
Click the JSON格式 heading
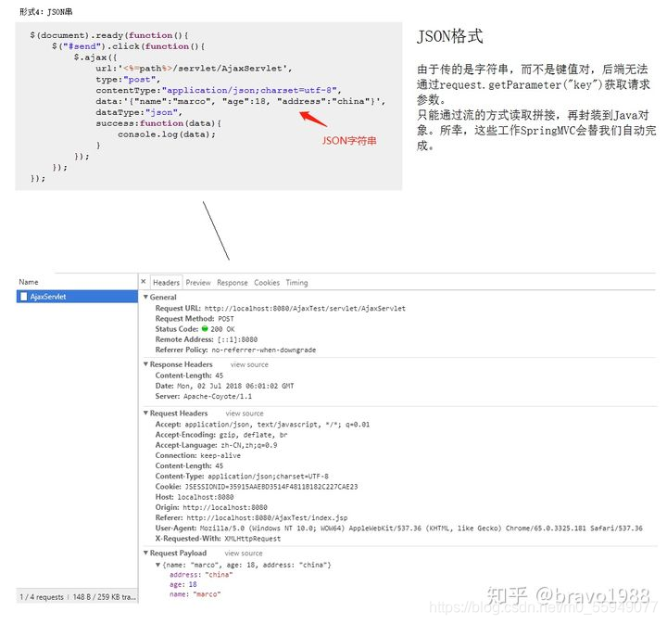[x=449, y=36]
